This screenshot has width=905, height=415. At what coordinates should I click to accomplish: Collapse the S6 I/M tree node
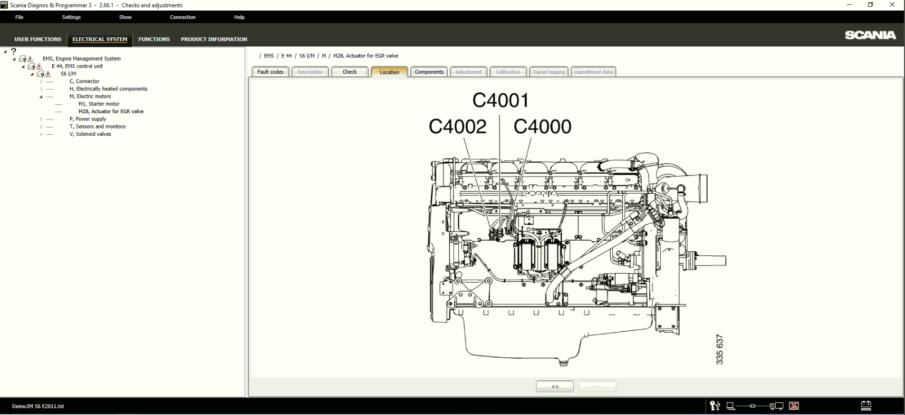coord(32,74)
